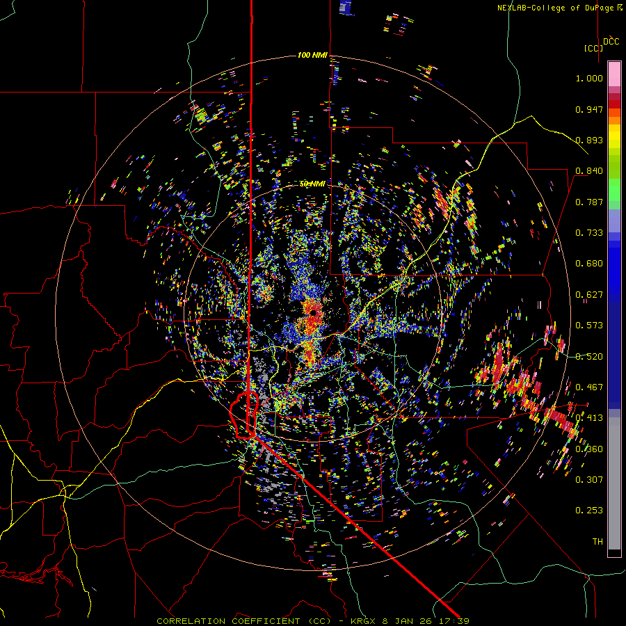Click the 50 NMI range ring label

[x=312, y=184]
